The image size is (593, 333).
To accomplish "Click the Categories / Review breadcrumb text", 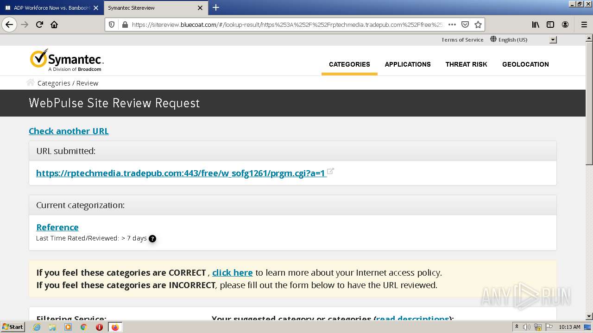I will click(68, 83).
